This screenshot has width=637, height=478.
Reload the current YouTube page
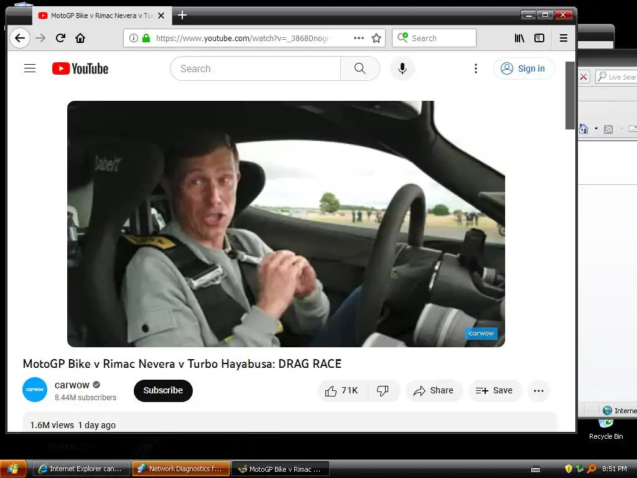(x=60, y=38)
